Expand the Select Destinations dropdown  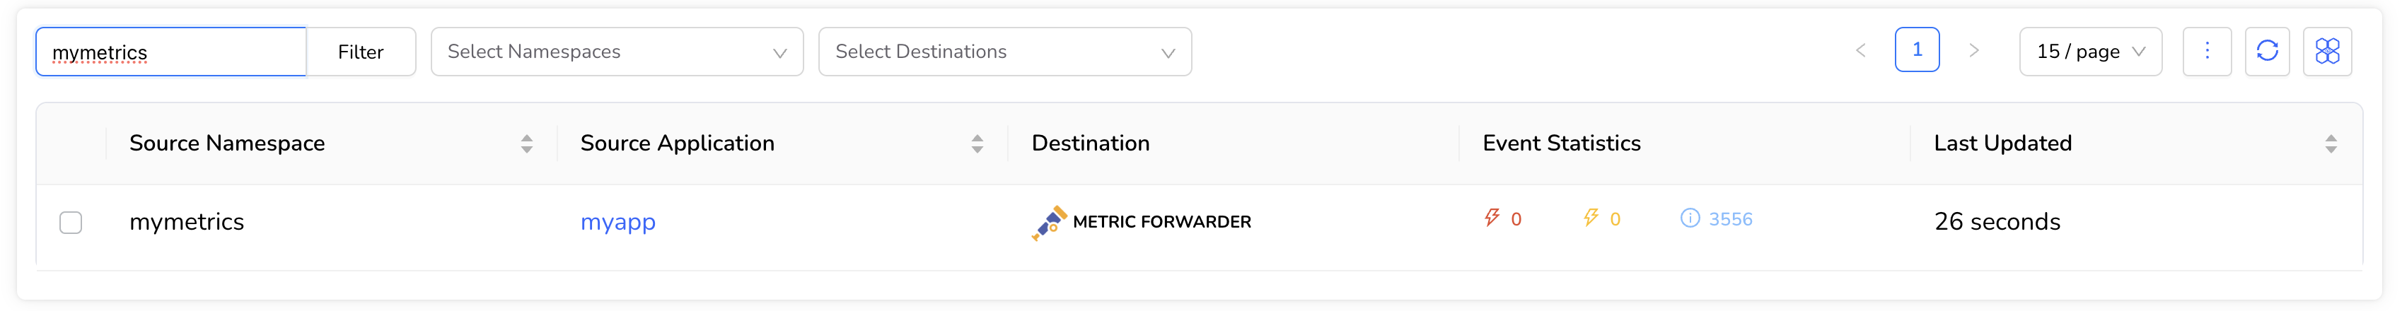(x=1004, y=52)
